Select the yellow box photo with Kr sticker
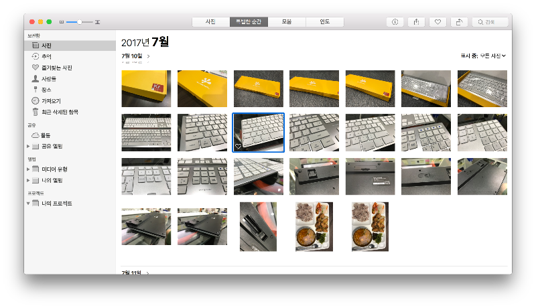536x308 pixels. (x=146, y=89)
